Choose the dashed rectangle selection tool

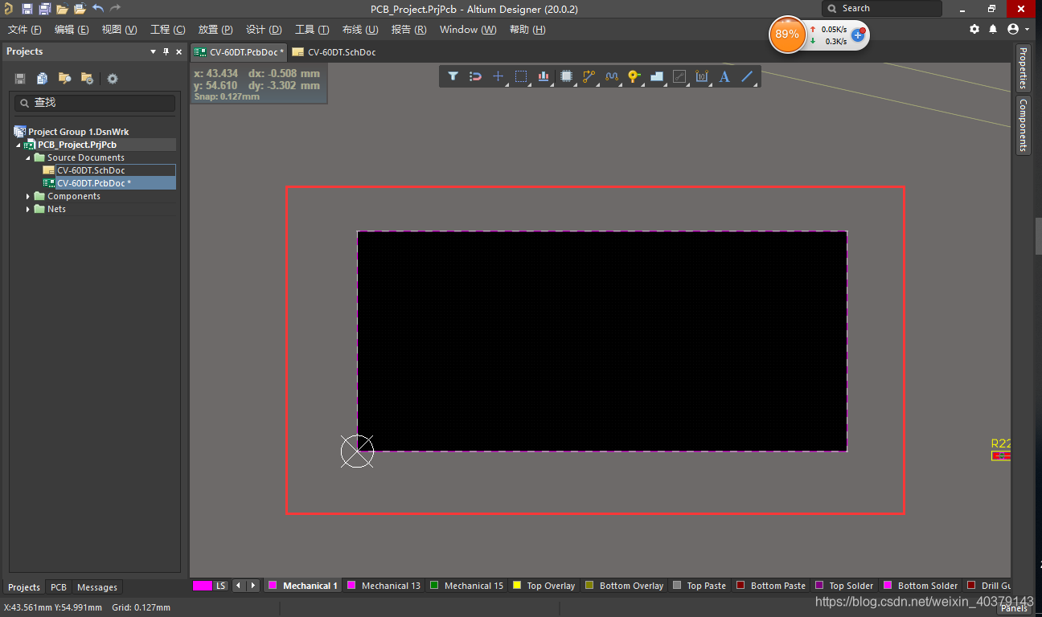click(521, 76)
